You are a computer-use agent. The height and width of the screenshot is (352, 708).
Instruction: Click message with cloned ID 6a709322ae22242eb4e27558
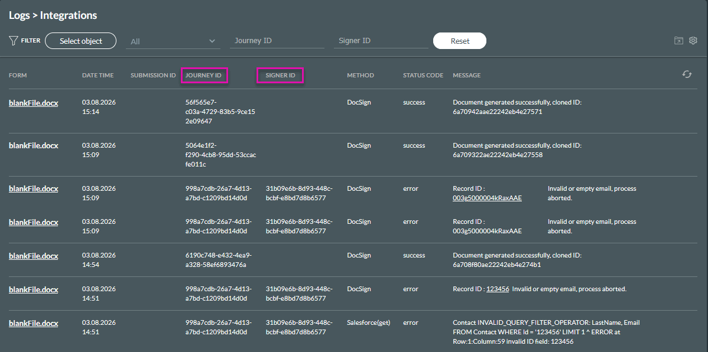[517, 150]
